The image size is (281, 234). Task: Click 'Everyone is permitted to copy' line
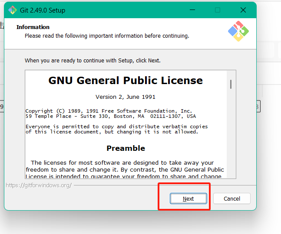(117, 127)
